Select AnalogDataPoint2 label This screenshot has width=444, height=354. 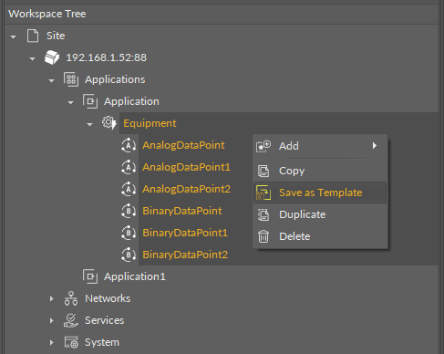(x=186, y=189)
